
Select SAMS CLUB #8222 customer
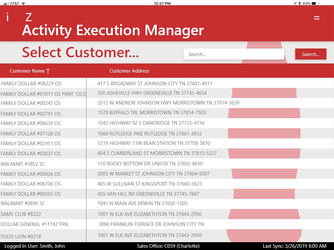[21, 214]
